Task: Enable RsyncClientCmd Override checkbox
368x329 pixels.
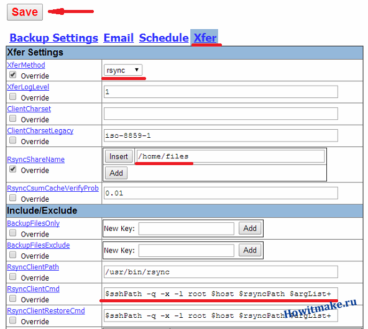Action: (12, 299)
